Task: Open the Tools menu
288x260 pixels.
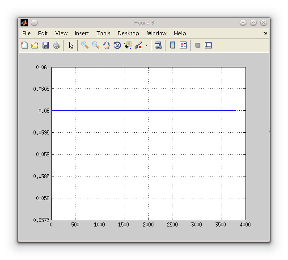Action: [x=103, y=34]
